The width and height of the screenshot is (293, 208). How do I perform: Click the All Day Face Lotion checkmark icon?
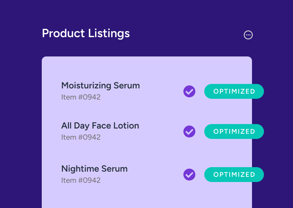189,131
